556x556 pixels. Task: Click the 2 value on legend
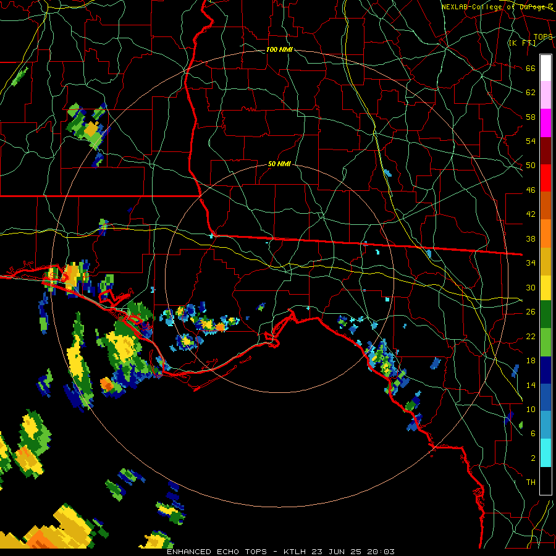click(533, 458)
